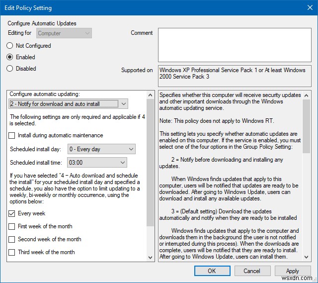318x283 pixels.
Task: Click inside the Comment text box
Action: (x=235, y=45)
